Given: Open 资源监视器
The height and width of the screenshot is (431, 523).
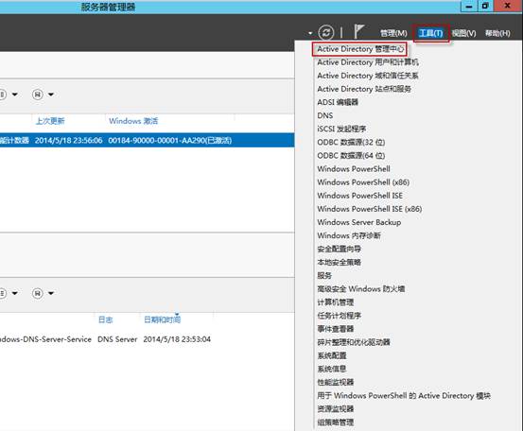Looking at the screenshot, I should [x=335, y=408].
